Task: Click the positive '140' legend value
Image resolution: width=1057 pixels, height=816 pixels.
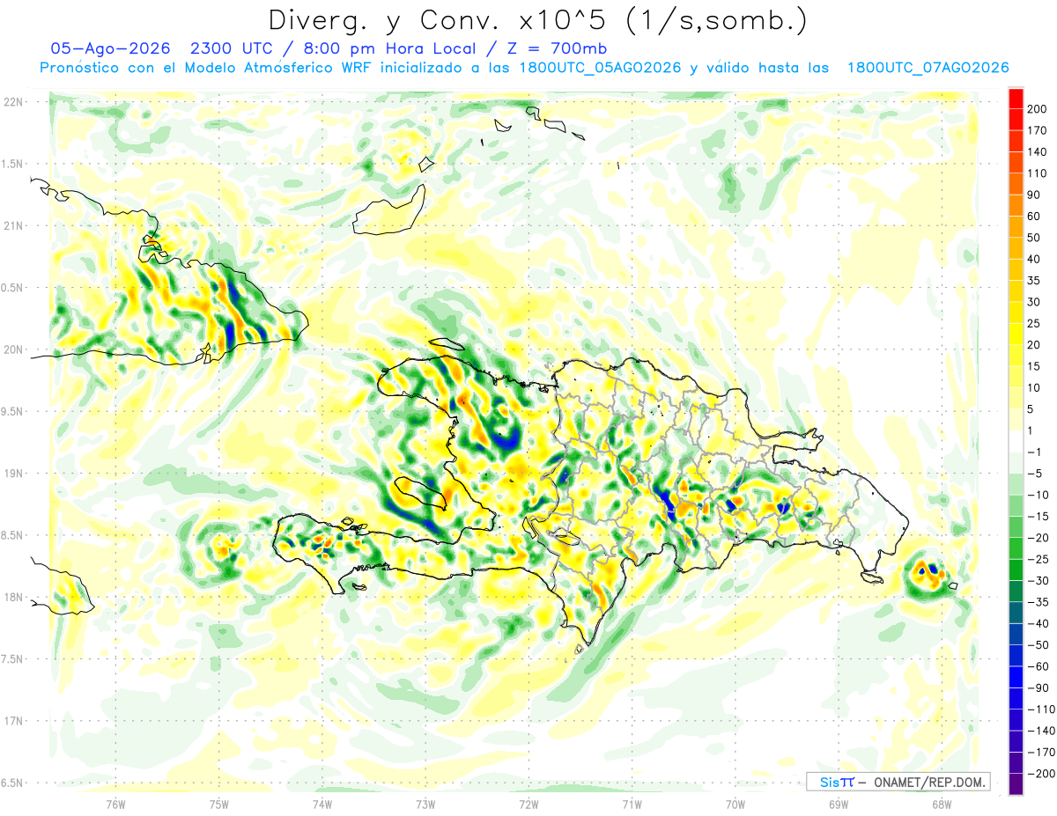Action: coord(1038,151)
